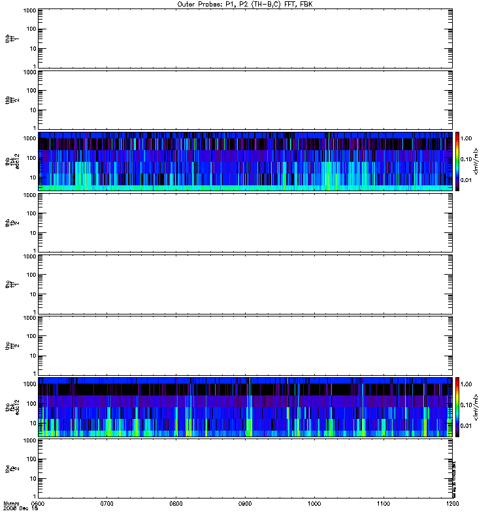
Task: Click the "2008 Dec 18" date label
Action: click(21, 508)
